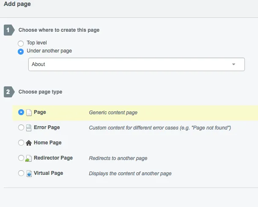The image size is (258, 207).
Task: Click the step 2 number badge
Action: pyautogui.click(x=8, y=91)
